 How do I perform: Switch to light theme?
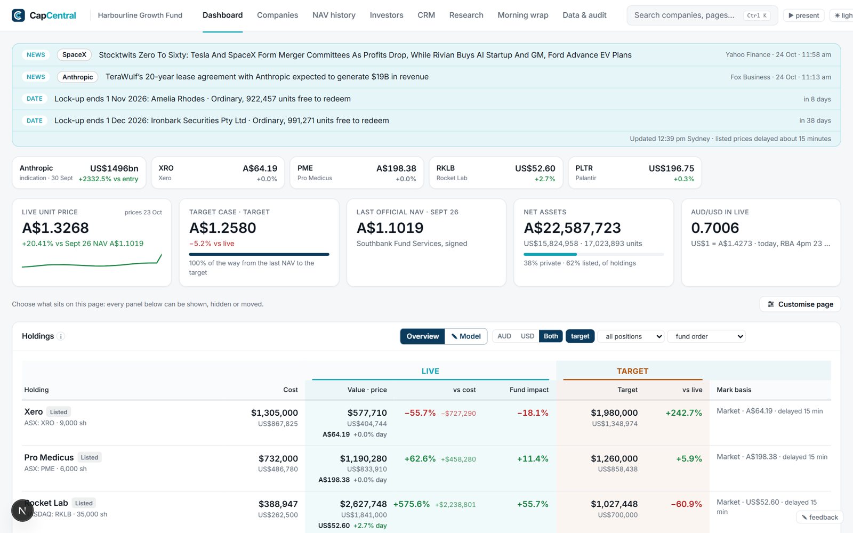843,15
